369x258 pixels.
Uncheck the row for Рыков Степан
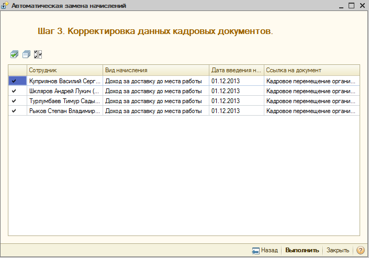pos(14,110)
